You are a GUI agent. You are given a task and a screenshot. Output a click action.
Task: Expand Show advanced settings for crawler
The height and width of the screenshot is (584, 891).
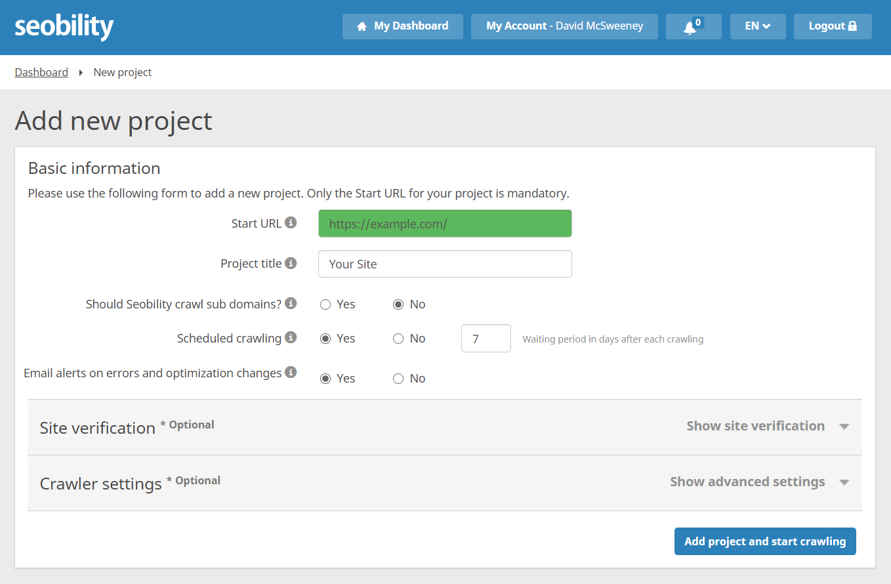759,482
